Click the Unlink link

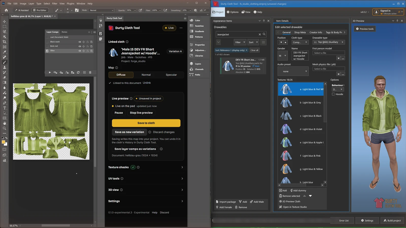[x=147, y=83]
